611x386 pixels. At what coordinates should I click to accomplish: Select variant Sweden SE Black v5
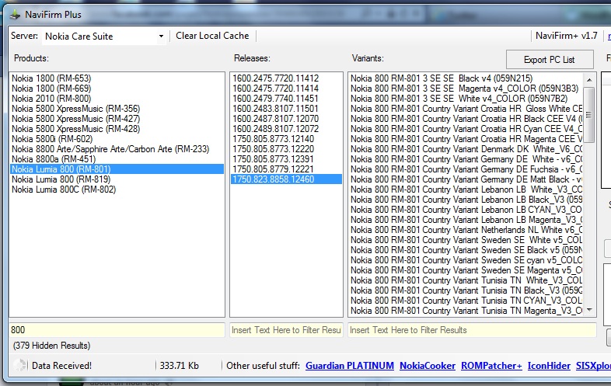coord(466,250)
